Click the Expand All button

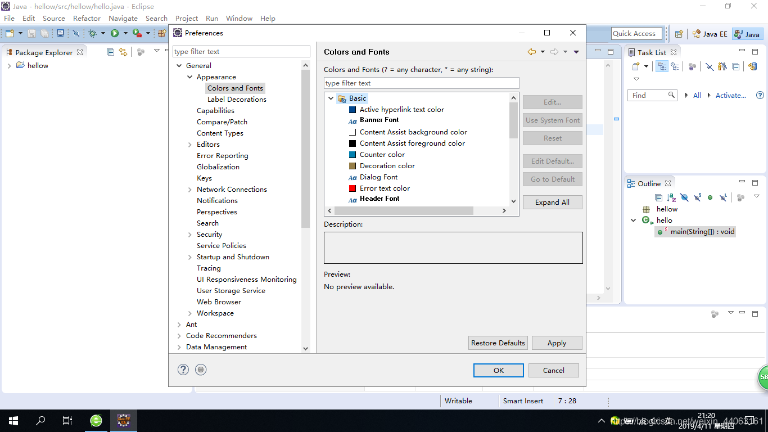(x=552, y=202)
